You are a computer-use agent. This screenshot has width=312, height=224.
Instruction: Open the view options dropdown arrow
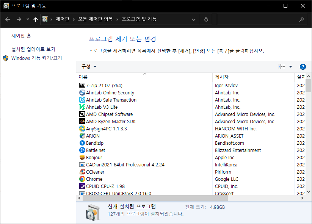[290, 67]
